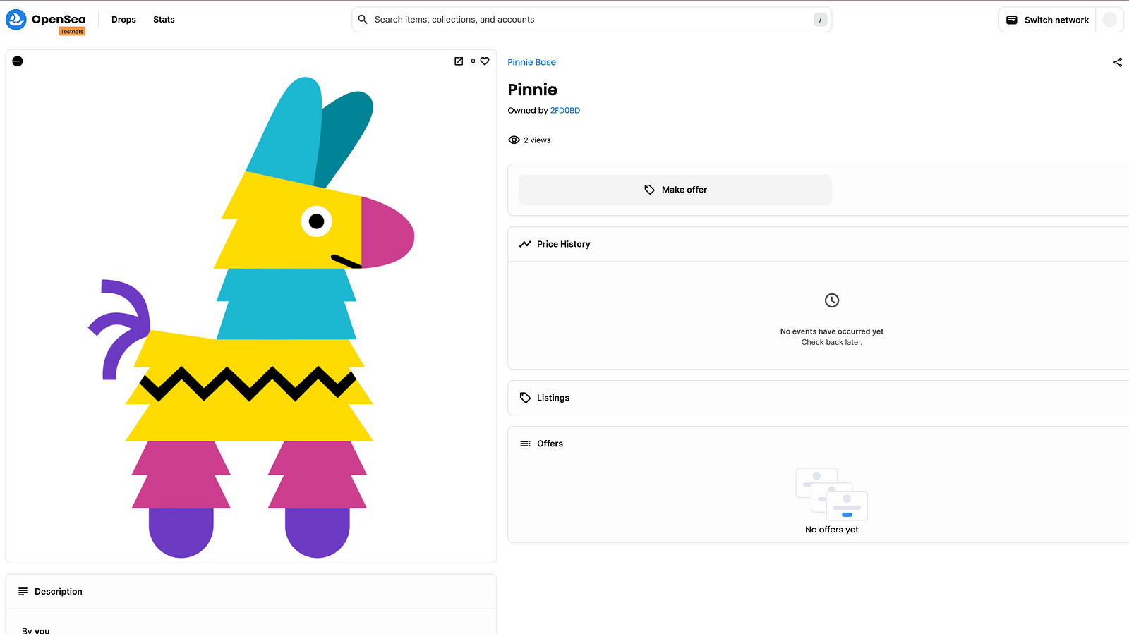Viewport: 1129px width, 634px height.
Task: Click the OpenSea ship logo
Action: (x=16, y=19)
